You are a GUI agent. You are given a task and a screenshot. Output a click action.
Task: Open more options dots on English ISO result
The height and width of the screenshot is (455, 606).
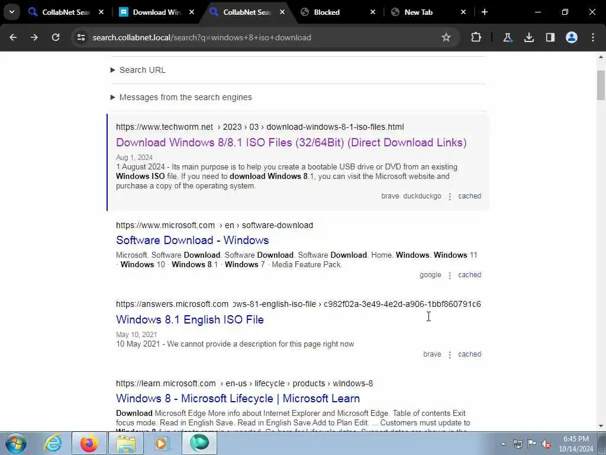pos(450,354)
